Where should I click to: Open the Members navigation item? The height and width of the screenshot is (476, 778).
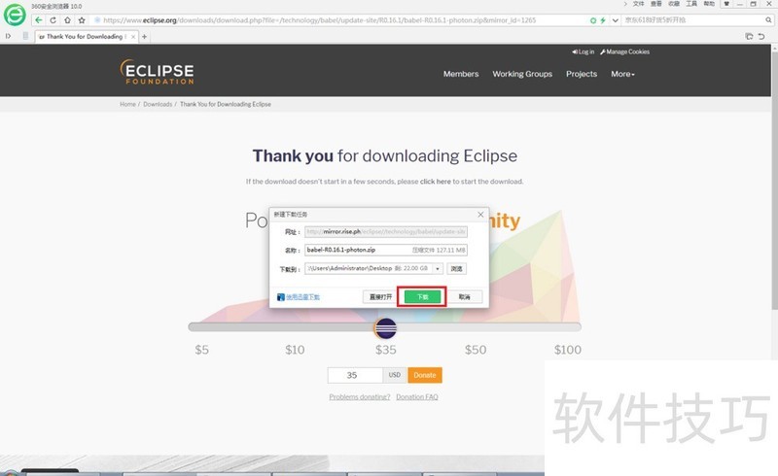point(461,74)
